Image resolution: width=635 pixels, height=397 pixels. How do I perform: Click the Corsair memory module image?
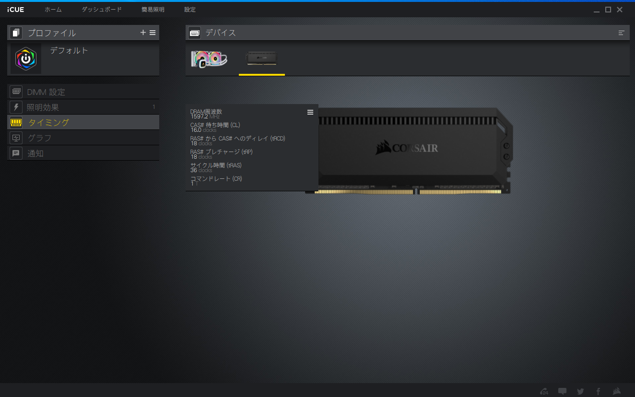point(409,151)
